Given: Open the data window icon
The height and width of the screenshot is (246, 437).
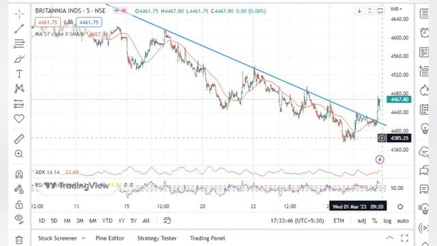Looking at the screenshot, I should point(424,71).
